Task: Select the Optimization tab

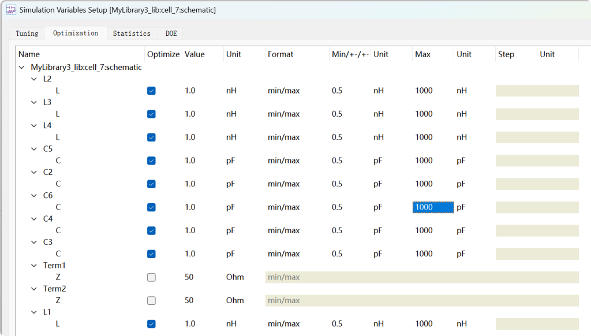Action: (x=76, y=33)
